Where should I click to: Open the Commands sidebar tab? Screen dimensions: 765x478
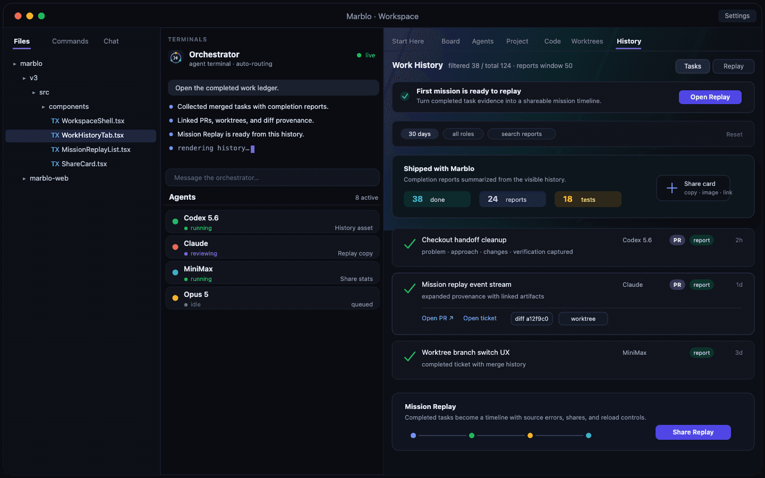[x=70, y=41]
